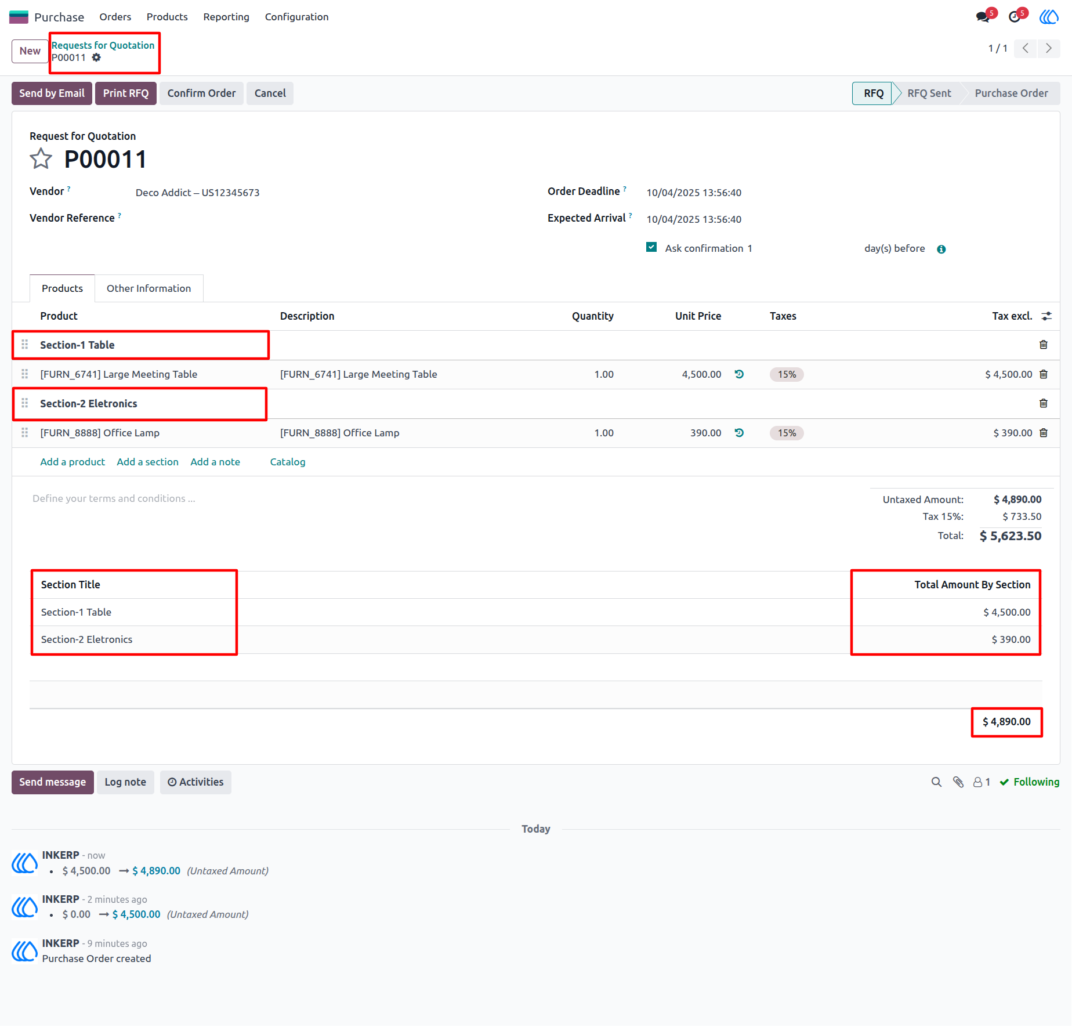Search messages in the chatter
This screenshot has width=1072, height=1027.
(x=936, y=782)
